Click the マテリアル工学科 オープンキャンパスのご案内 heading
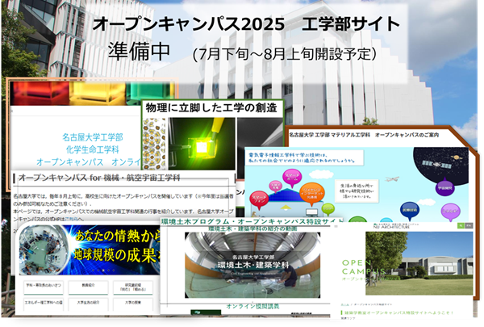 [364, 135]
